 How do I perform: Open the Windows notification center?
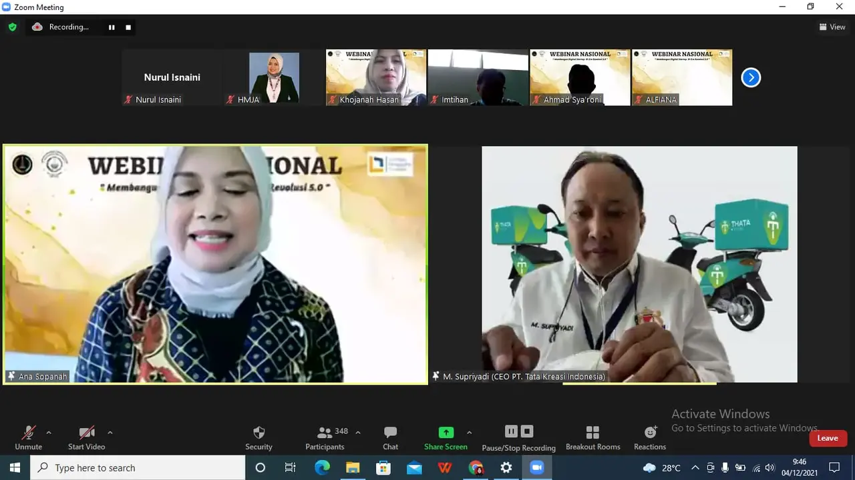tap(834, 467)
